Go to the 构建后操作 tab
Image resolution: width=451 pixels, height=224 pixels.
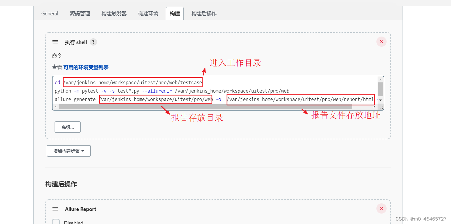(204, 14)
